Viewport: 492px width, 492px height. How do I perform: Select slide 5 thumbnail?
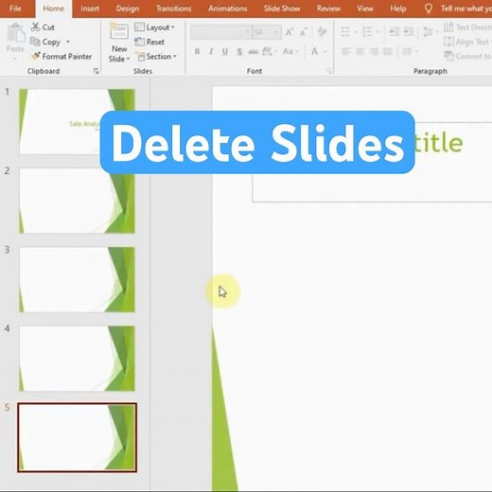click(77, 437)
